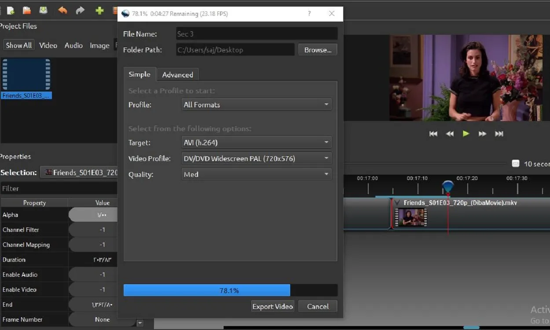Switch to the Advanced tab
Image resolution: width=550 pixels, height=330 pixels.
click(177, 75)
